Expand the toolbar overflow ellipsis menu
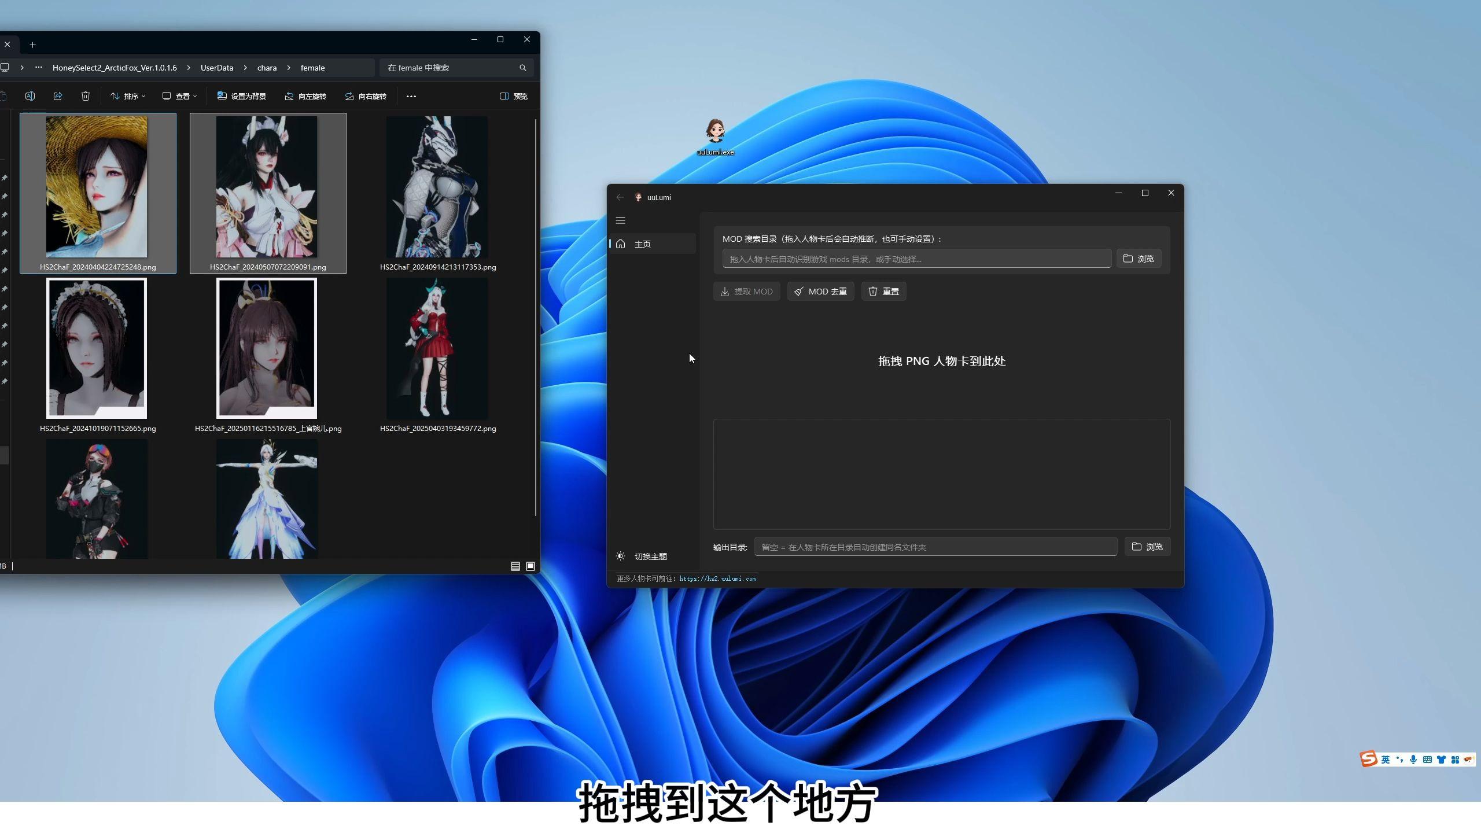 pyautogui.click(x=411, y=96)
